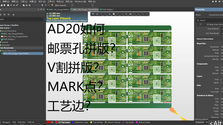Pin the Projects panel with the pin icon
This screenshot has height=125, width=223.
pyautogui.click(x=41, y=10)
